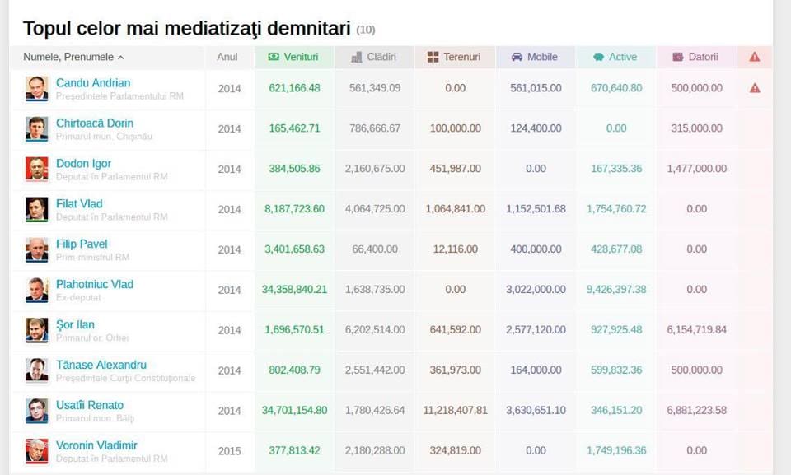Click the Datorii wallet icon in header
This screenshot has height=475, width=791.
tap(678, 57)
